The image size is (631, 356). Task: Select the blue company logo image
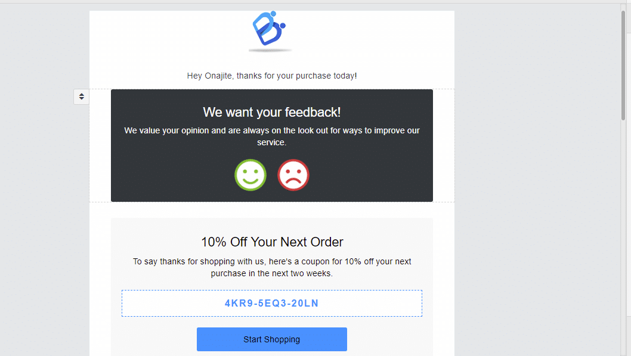(x=269, y=29)
